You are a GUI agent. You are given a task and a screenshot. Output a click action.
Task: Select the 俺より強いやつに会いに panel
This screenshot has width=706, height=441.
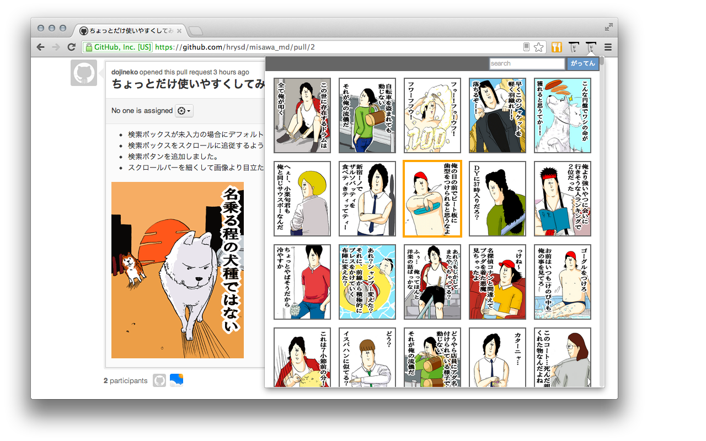[x=563, y=198]
